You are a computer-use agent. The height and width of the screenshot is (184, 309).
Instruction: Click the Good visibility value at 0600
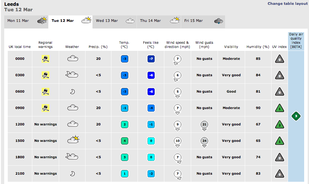click(x=232, y=91)
